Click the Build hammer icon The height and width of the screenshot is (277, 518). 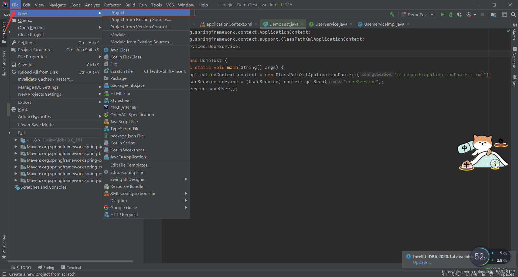pos(392,15)
